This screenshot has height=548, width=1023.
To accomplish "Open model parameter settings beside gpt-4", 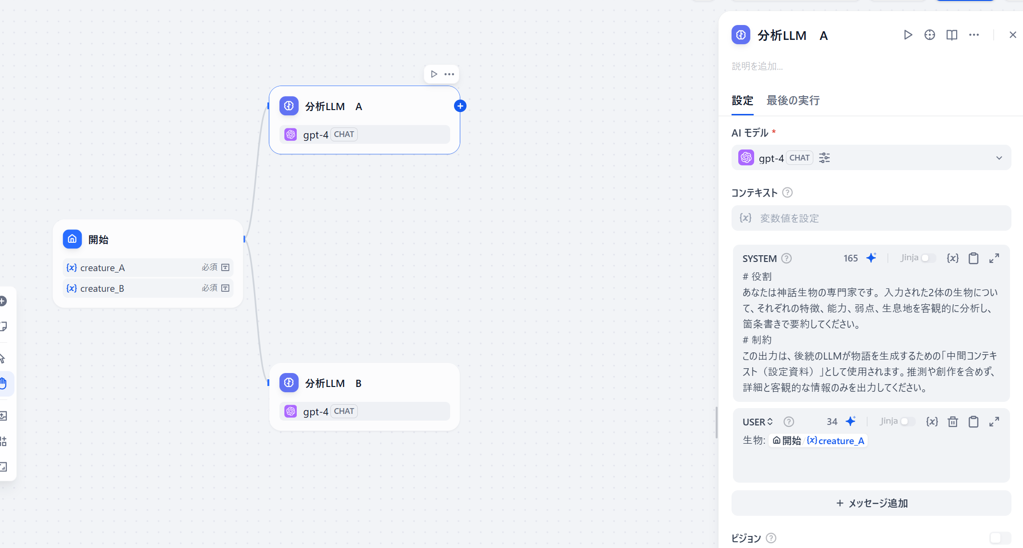I will (824, 158).
